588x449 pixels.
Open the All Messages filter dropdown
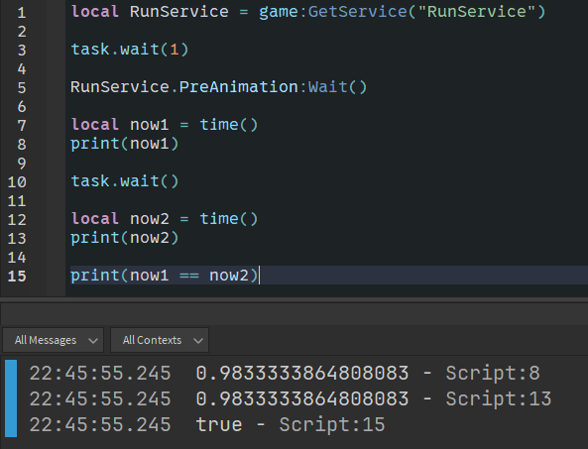(x=53, y=340)
